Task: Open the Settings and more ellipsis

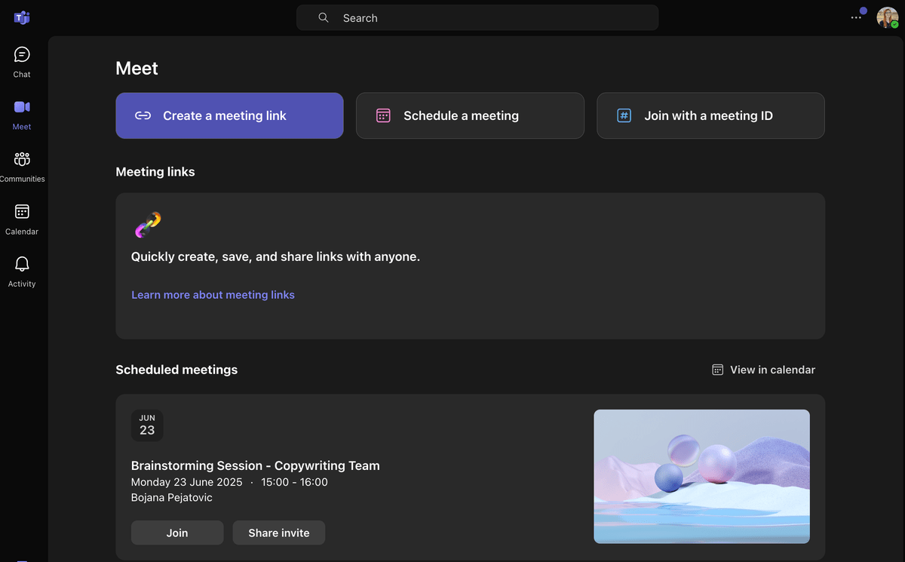Action: click(856, 17)
